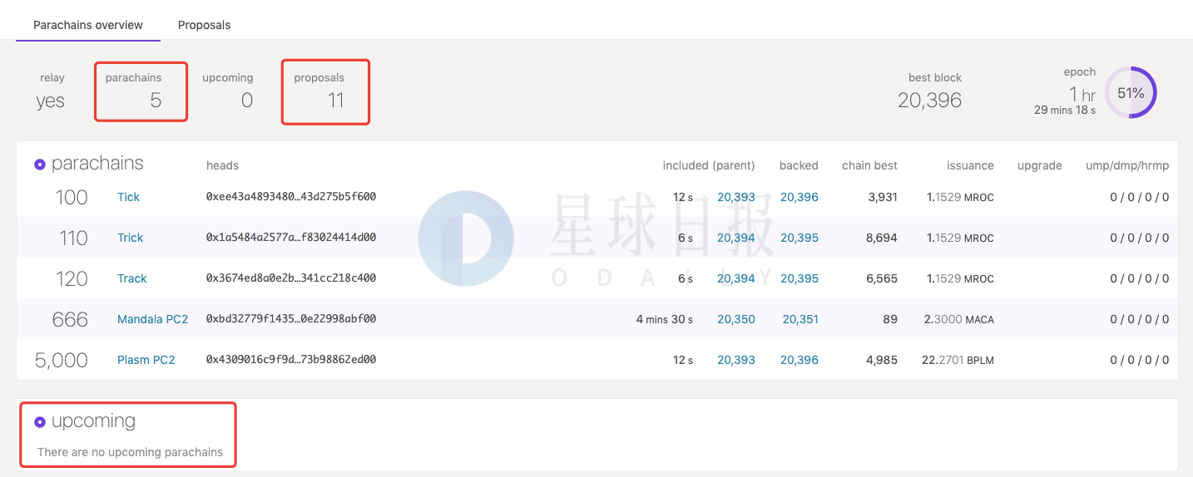Click the parachains count 5
Image resolution: width=1193 pixels, height=477 pixels.
click(x=156, y=101)
